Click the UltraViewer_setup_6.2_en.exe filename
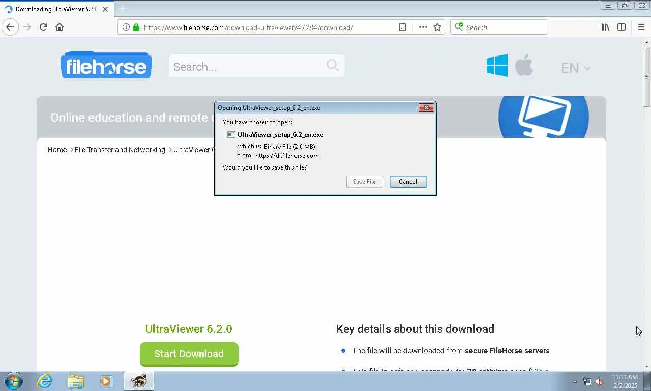The height and width of the screenshot is (391, 651). 280,135
